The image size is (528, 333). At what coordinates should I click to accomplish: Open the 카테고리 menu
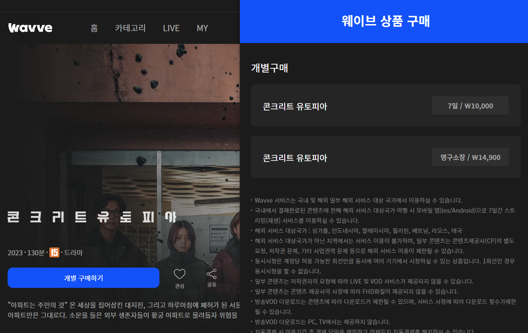pos(130,28)
